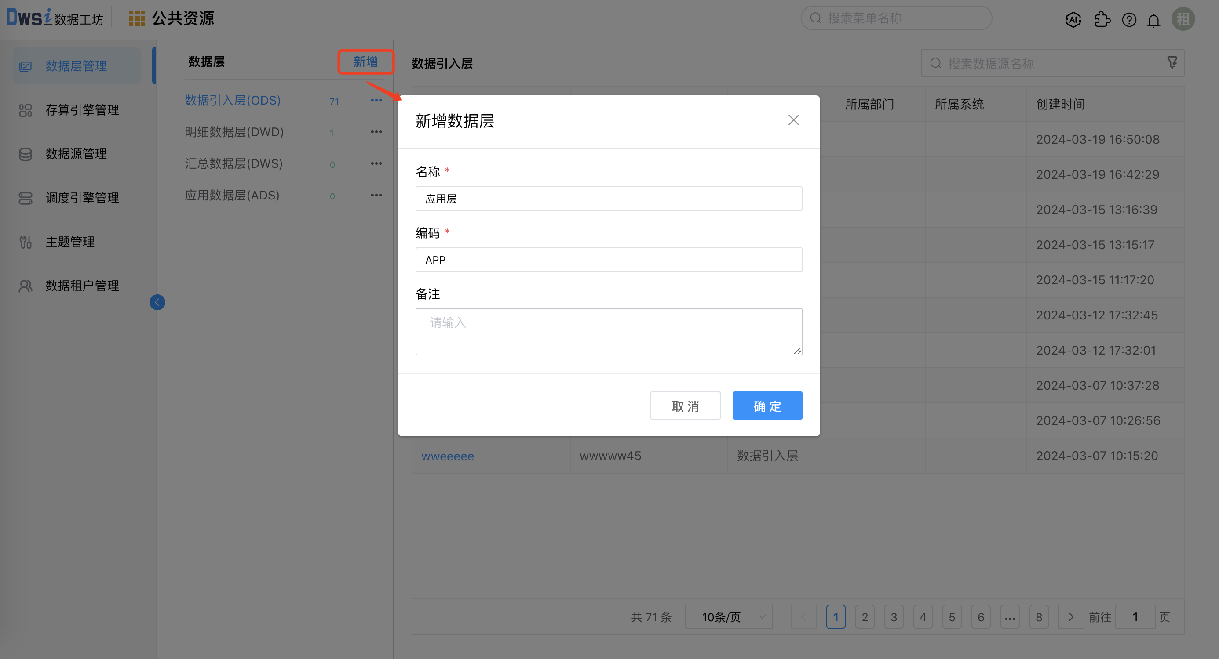The height and width of the screenshot is (659, 1219).
Task: Click the pagination ellipsis jump button
Action: [x=1010, y=617]
